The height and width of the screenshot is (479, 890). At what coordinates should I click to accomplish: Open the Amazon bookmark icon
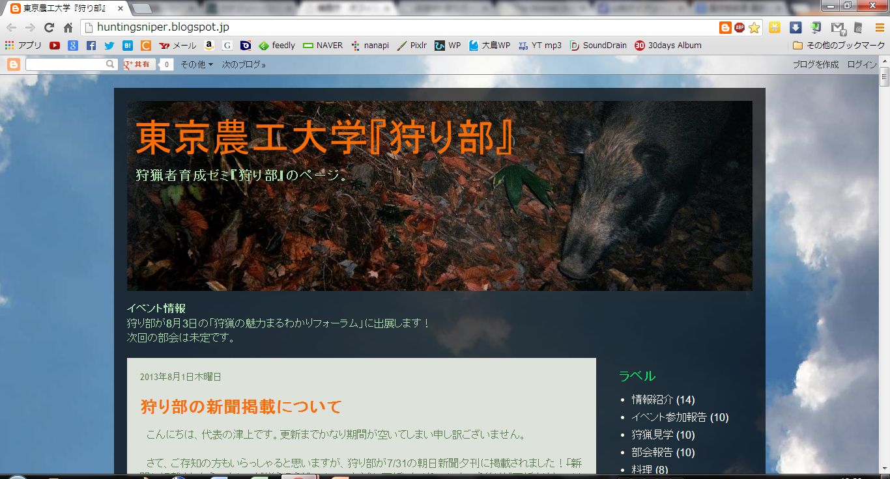[x=209, y=46]
